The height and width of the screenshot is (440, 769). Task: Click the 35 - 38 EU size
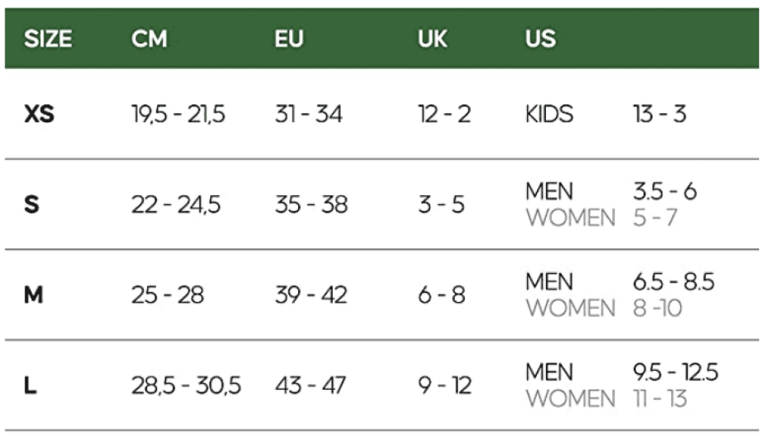(311, 205)
